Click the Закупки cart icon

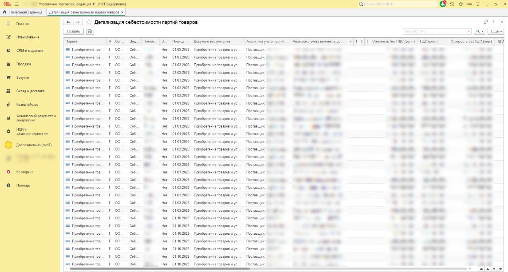8,78
